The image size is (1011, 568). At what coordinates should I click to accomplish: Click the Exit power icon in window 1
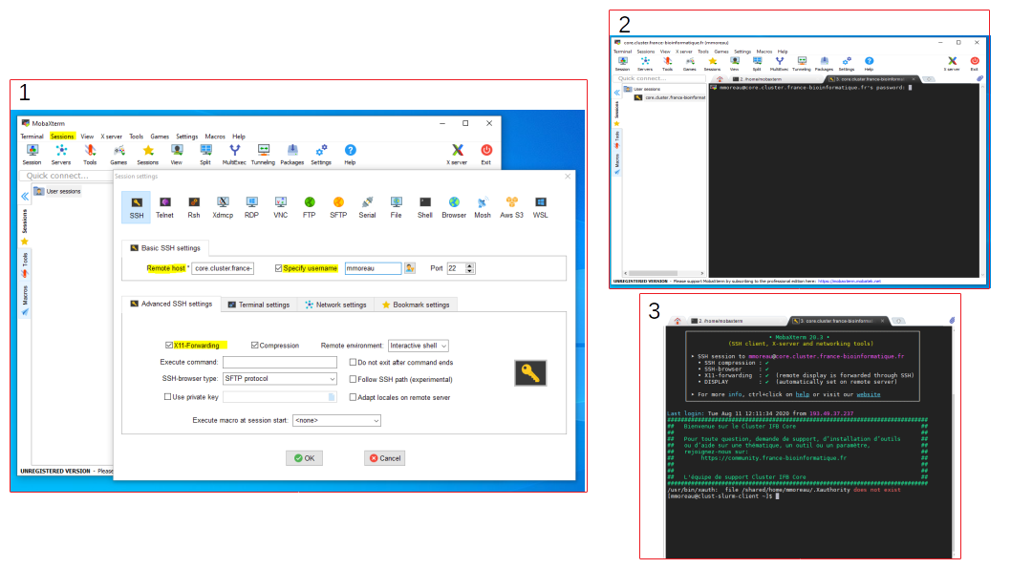click(x=486, y=155)
